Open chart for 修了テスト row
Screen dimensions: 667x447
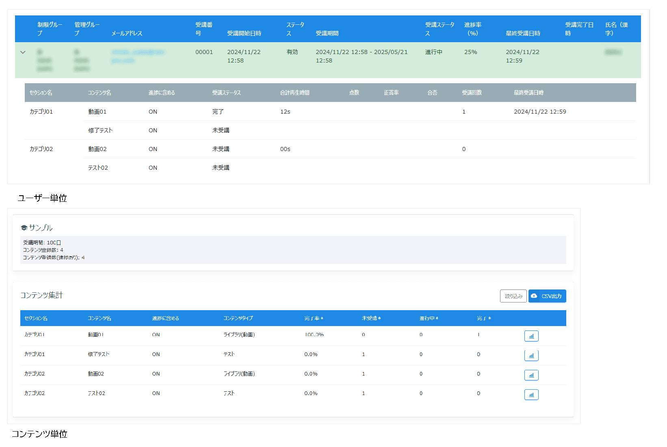531,355
